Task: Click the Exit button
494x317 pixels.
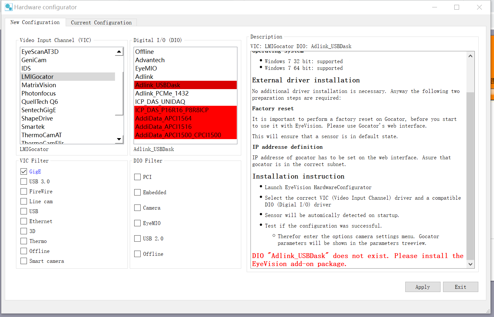Action: [460, 287]
